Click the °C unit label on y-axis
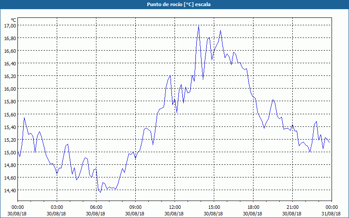Viewport: 349px width, 218px height. click(14, 20)
